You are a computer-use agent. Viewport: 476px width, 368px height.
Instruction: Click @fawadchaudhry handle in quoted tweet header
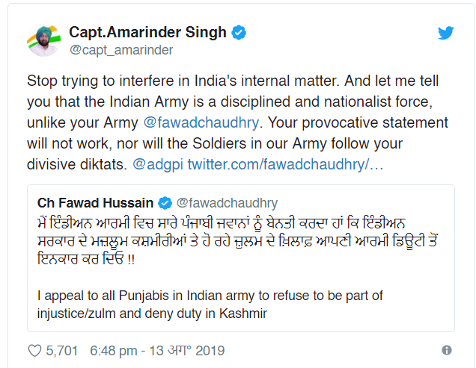point(225,203)
